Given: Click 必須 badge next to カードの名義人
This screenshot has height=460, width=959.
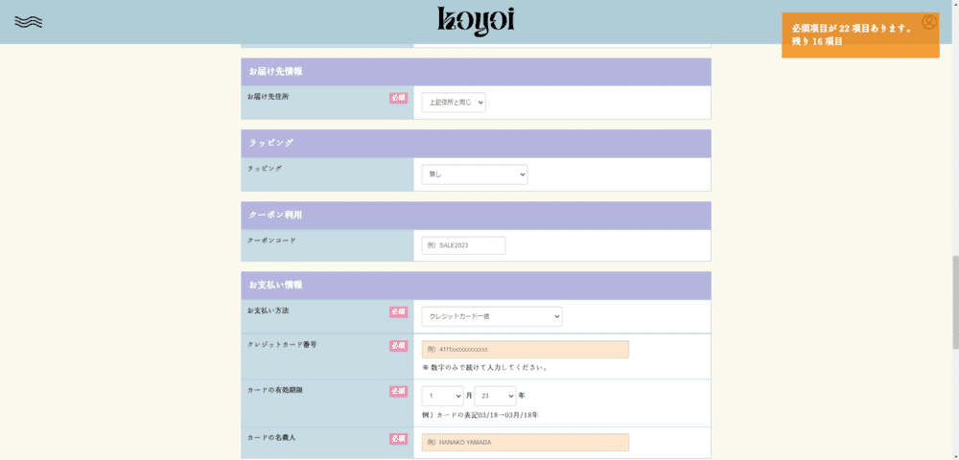Looking at the screenshot, I should tap(398, 439).
